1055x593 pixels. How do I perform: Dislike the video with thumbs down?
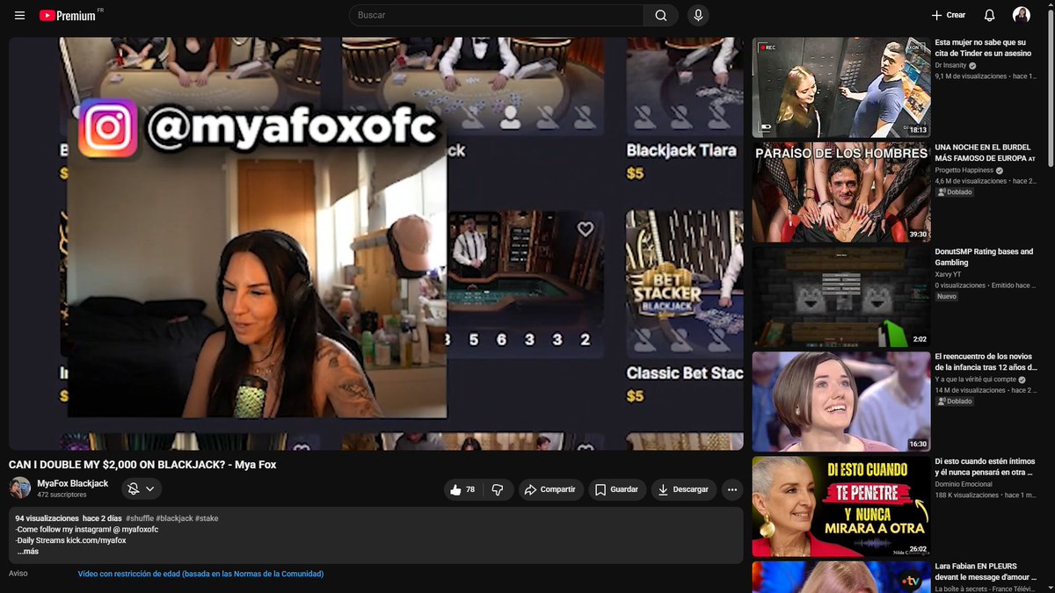coord(498,489)
